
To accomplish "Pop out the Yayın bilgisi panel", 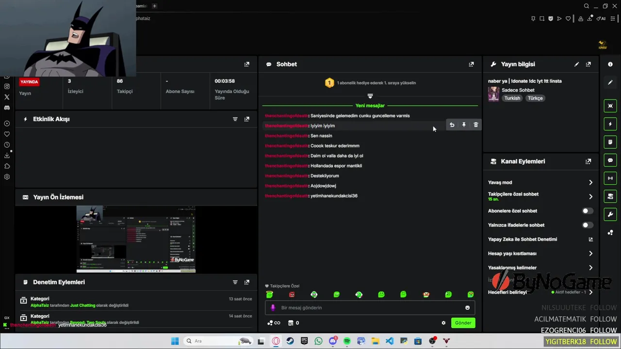I will click(588, 64).
